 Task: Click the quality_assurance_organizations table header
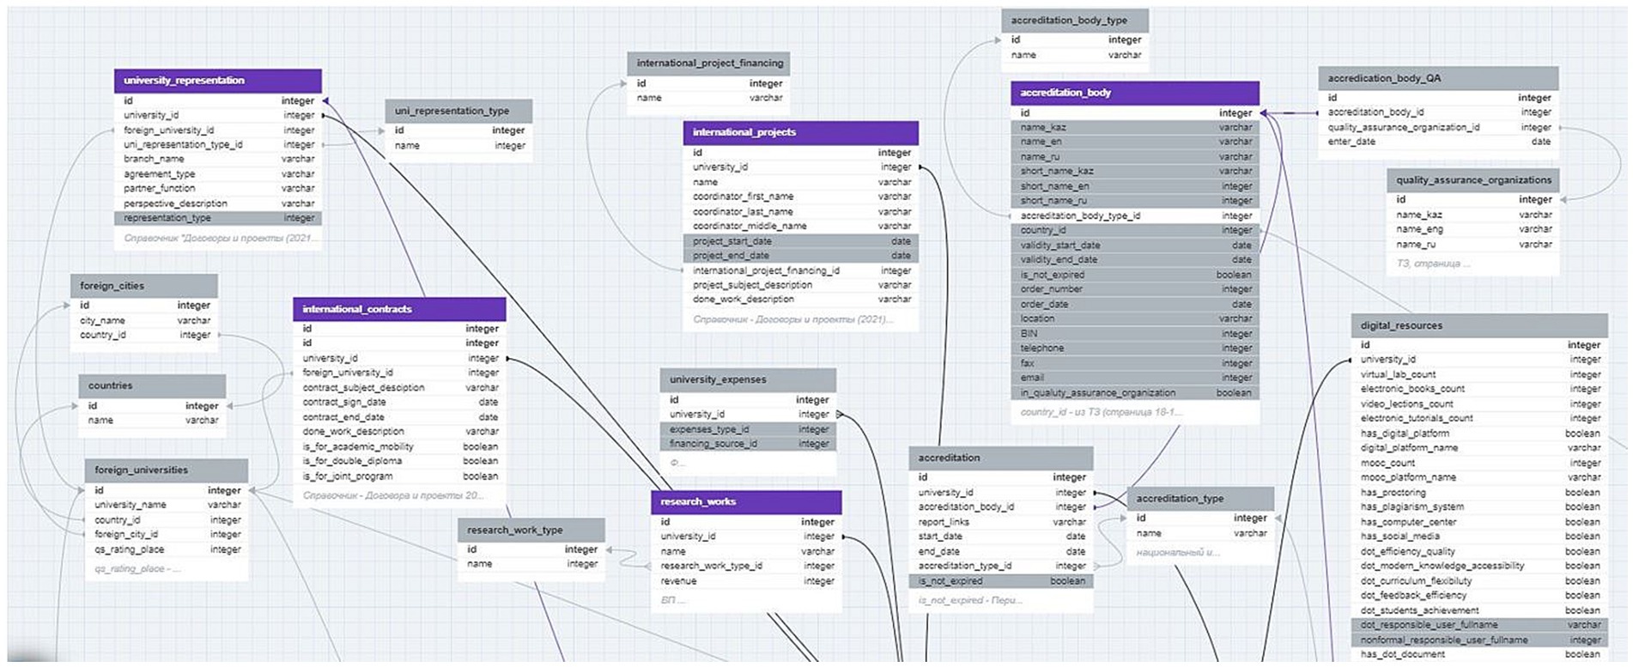[x=1472, y=180]
